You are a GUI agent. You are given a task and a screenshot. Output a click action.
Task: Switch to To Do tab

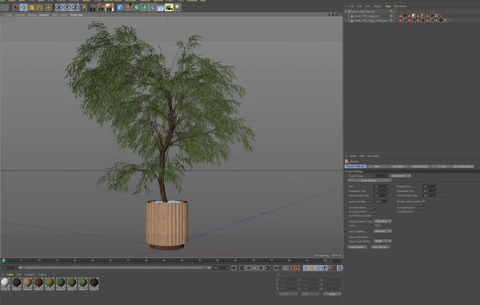click(x=442, y=167)
